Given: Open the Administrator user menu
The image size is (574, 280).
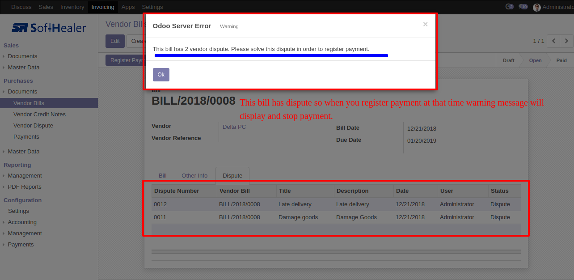Looking at the screenshot, I should click(x=553, y=7).
